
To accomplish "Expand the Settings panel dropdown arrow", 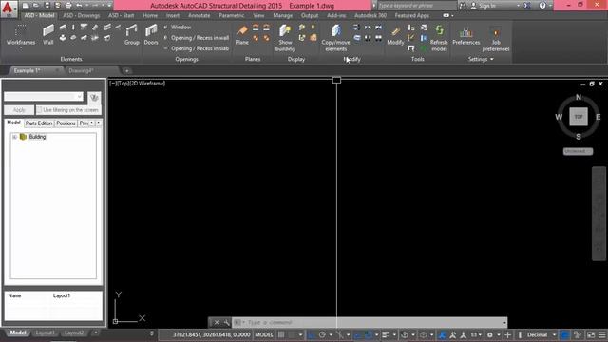I will [x=492, y=59].
